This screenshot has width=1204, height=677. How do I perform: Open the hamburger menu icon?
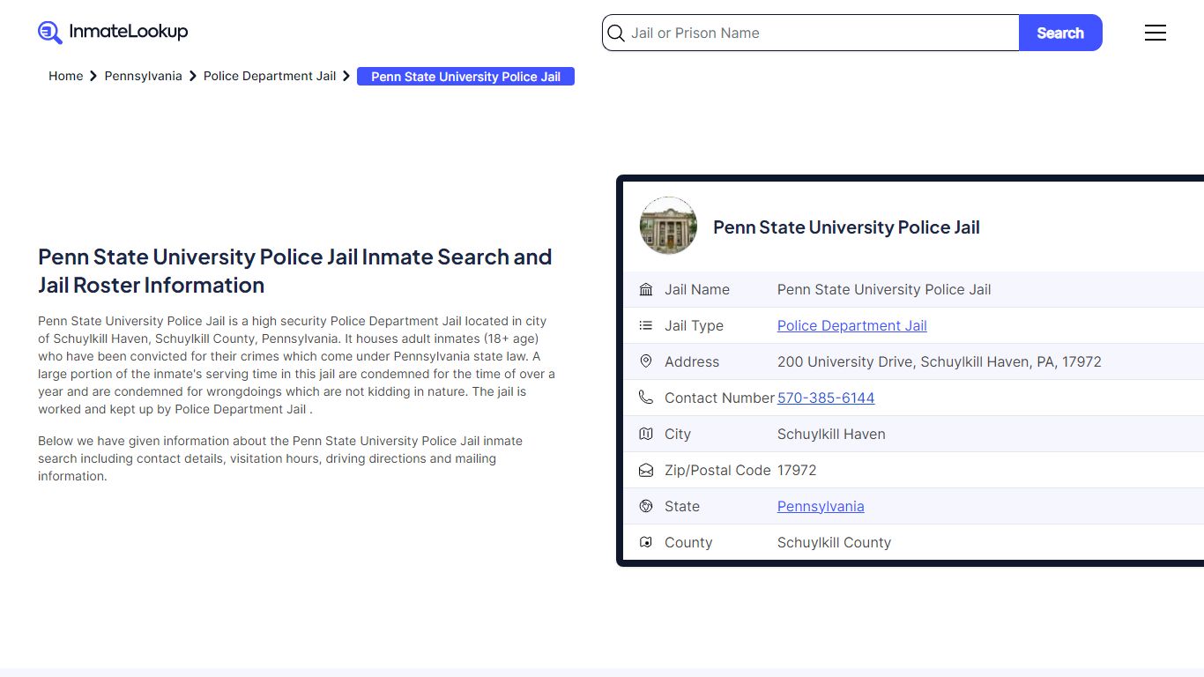pos(1156,33)
